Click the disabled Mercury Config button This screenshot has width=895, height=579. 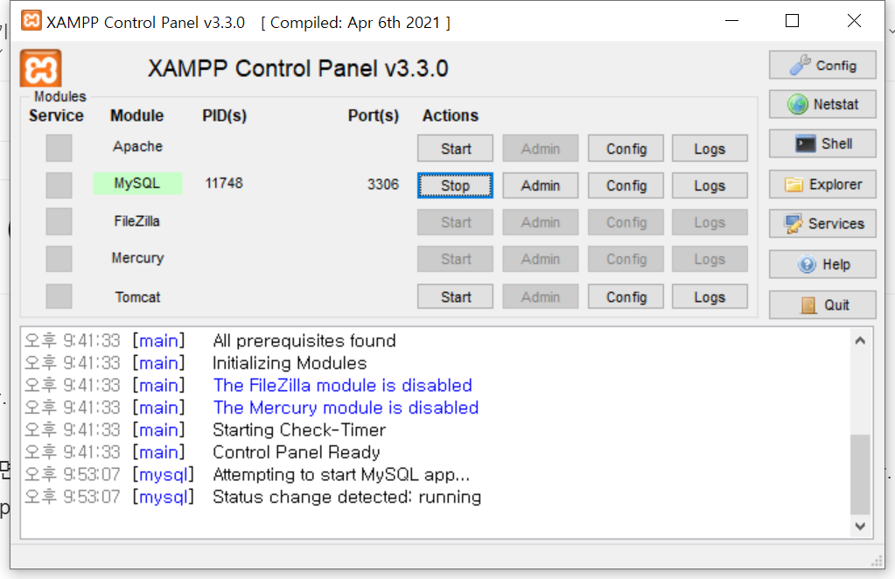(626, 259)
